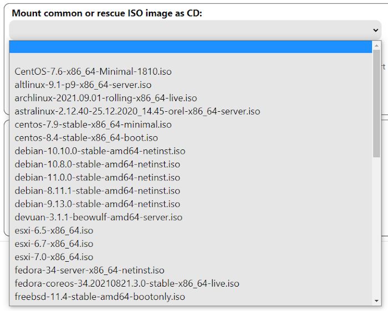Collapse the ISO image dropdown chevron

point(376,30)
